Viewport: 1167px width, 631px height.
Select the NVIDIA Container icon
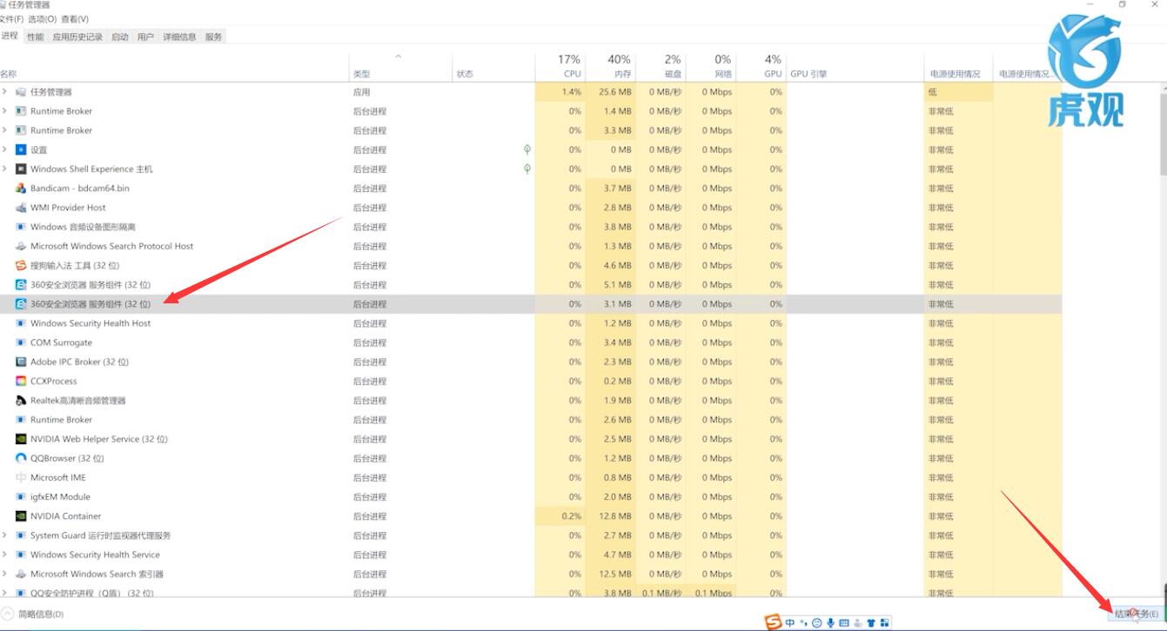[x=21, y=516]
